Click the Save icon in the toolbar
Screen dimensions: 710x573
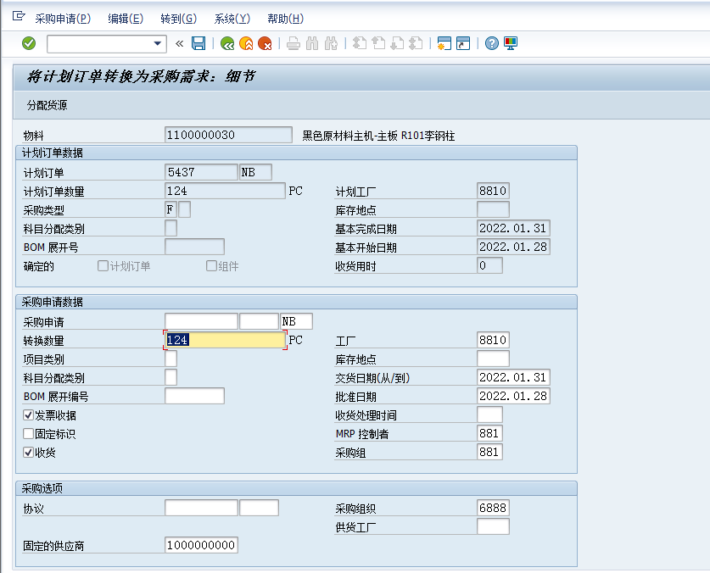pyautogui.click(x=198, y=43)
